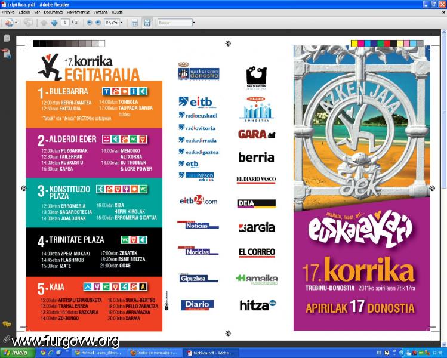Screen dimensions: 447x358
Task: Open the Ayuda menu
Action: 117,13
